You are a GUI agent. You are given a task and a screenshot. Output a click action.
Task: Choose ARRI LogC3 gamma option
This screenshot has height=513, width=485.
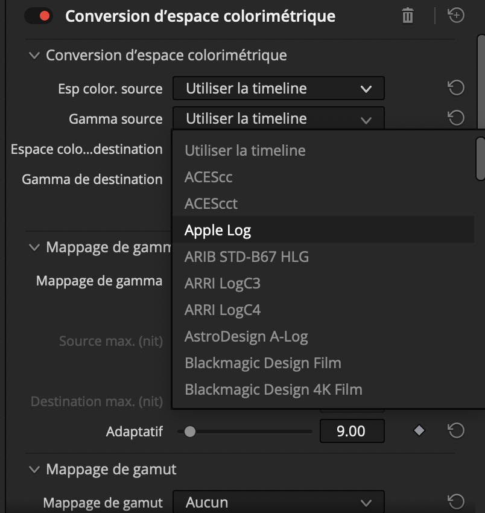(x=223, y=283)
